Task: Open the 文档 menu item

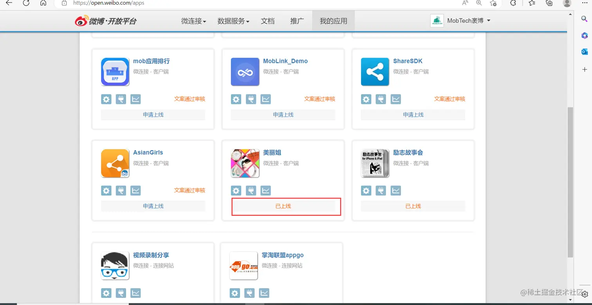Action: tap(268, 21)
